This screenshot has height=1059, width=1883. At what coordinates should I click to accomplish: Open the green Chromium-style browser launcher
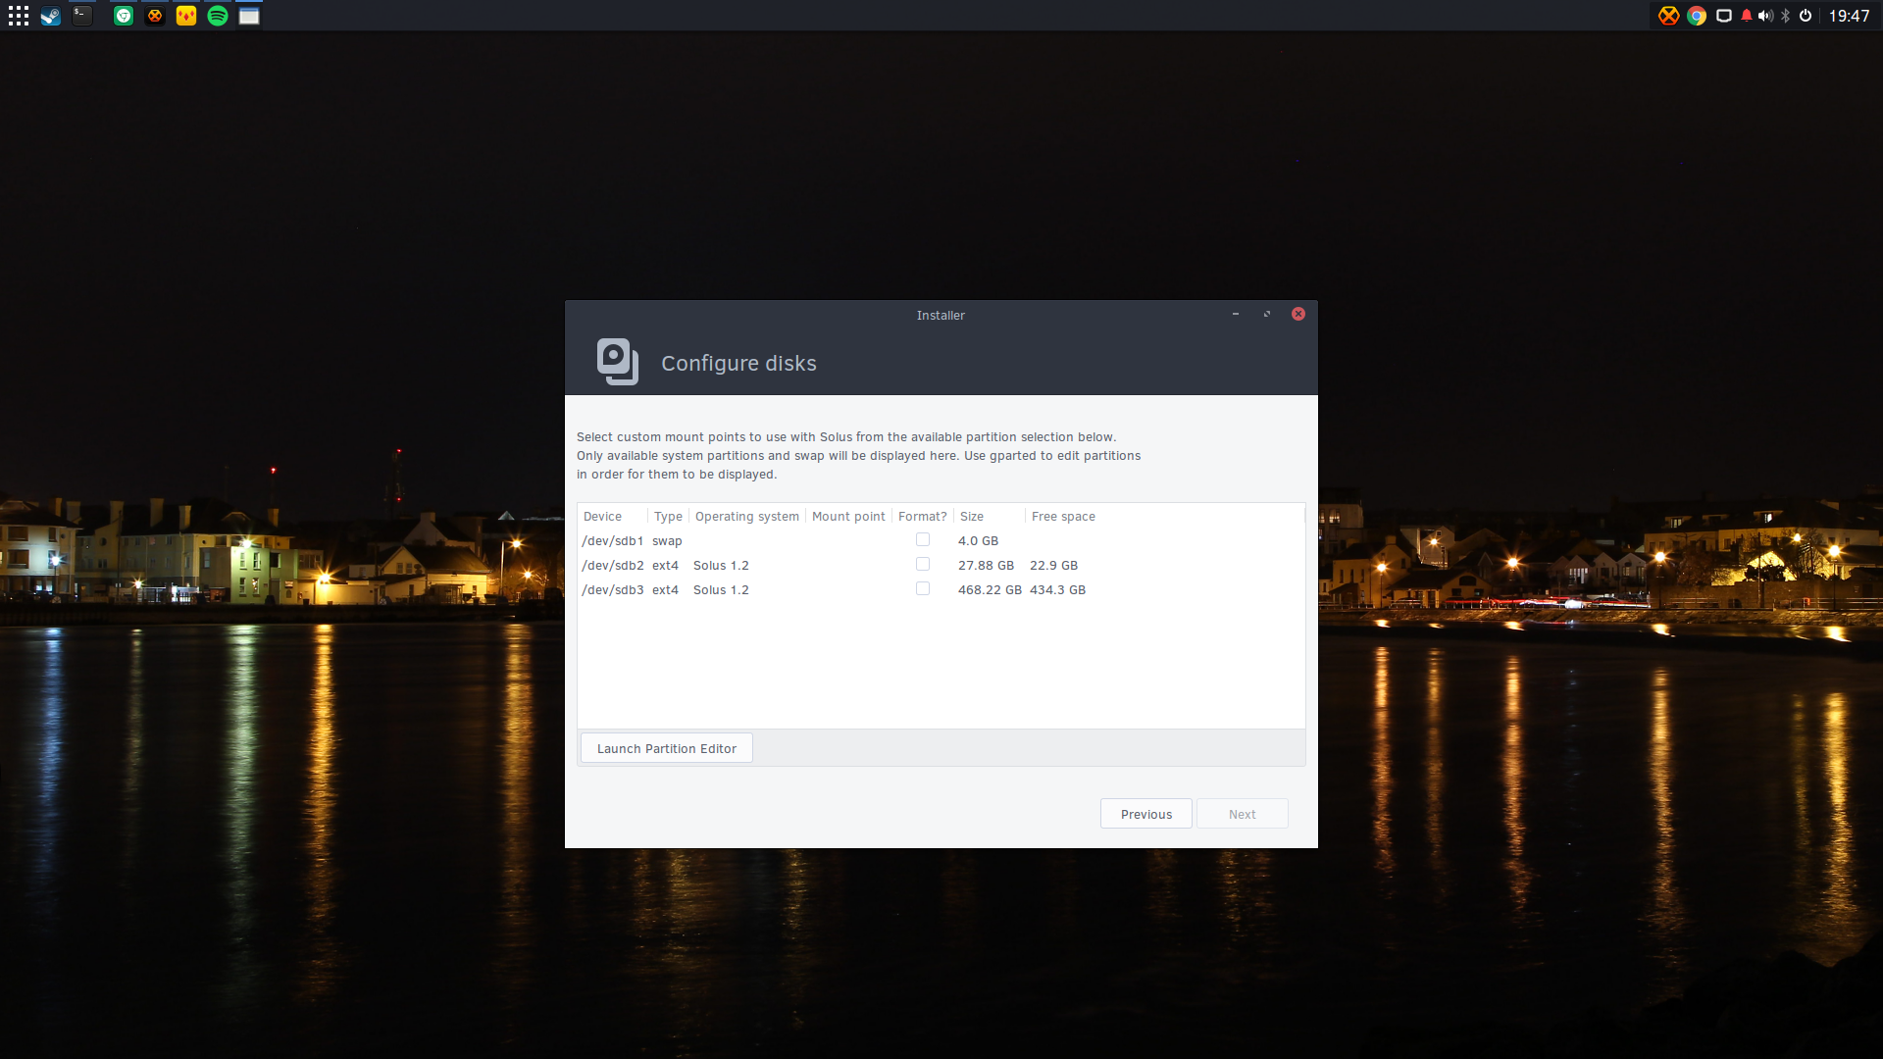[124, 16]
